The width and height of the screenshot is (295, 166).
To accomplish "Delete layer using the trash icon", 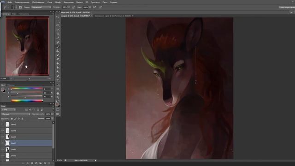I will click(49, 163).
